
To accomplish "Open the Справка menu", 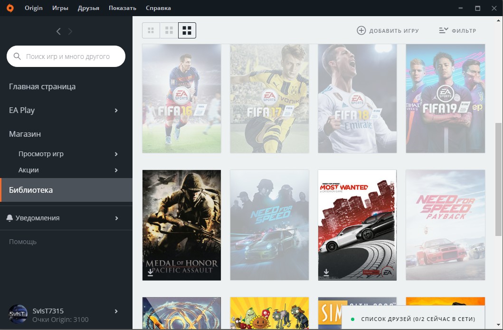I will (x=158, y=8).
